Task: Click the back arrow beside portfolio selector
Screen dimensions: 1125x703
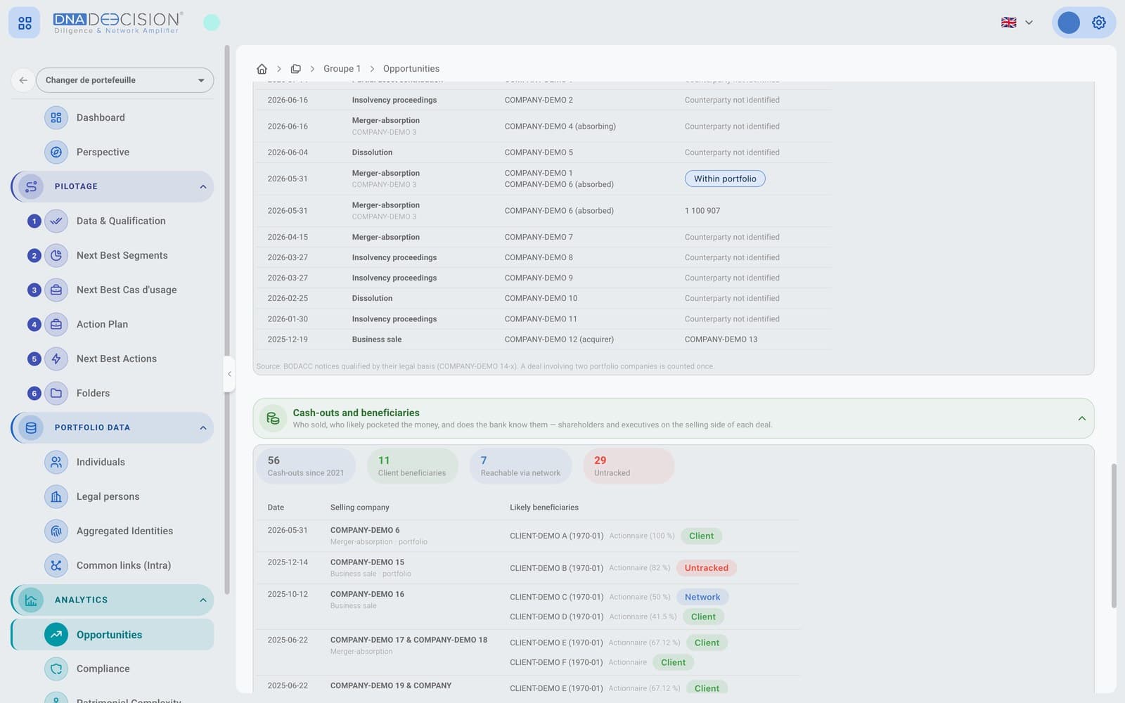Action: click(23, 80)
